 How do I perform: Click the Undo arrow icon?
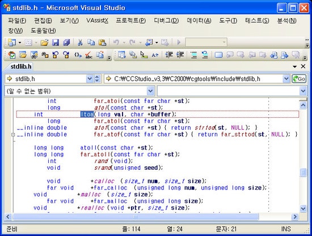pyautogui.click(x=116, y=42)
